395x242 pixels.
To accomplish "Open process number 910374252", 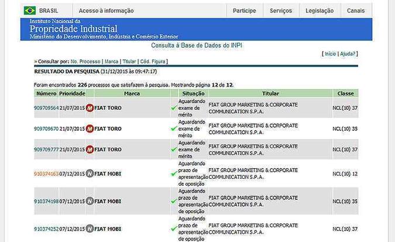I will [x=46, y=229].
